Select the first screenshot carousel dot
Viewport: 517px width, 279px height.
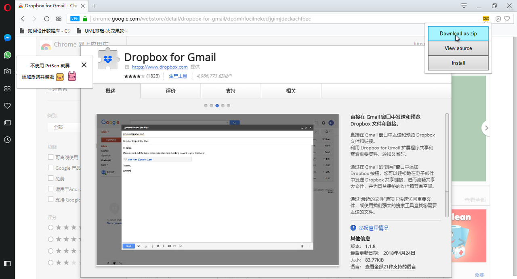206,106
